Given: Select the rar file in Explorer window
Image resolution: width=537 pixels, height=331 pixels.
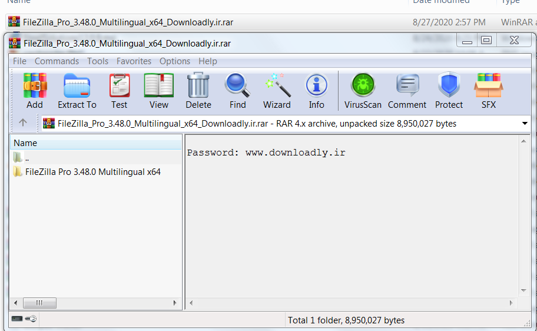Looking at the screenshot, I should pos(128,22).
